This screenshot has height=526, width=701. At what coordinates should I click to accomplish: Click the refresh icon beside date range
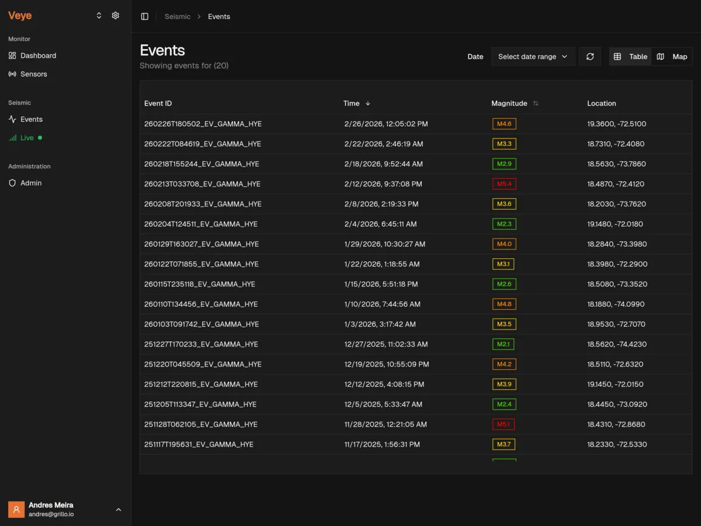[x=590, y=56]
